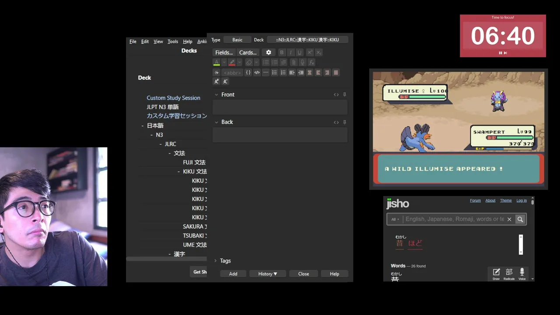This screenshot has height=315, width=560.
Task: Open the highlight color picker arrow
Action: pos(239,63)
